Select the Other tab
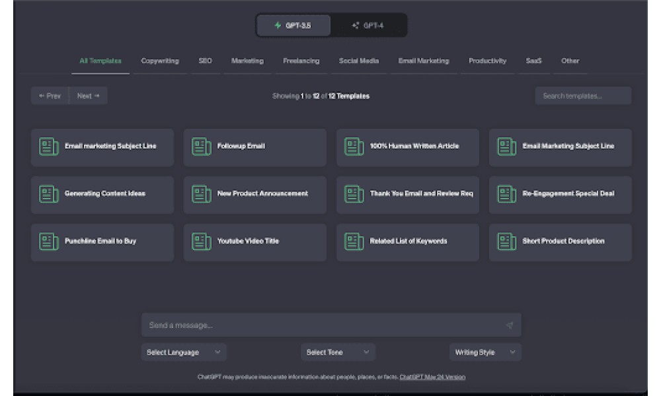 (570, 61)
